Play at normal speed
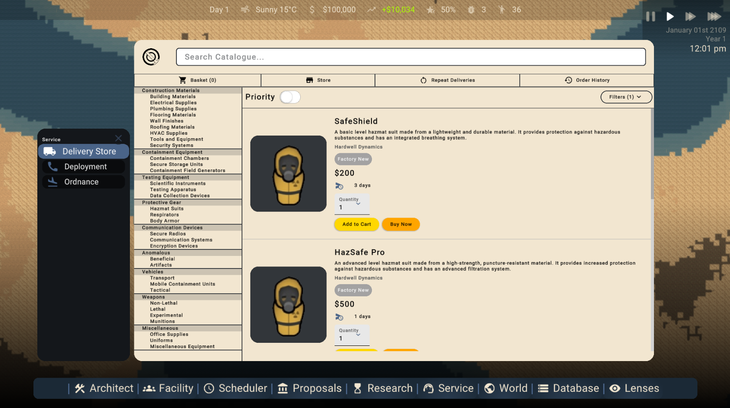730x408 pixels. pyautogui.click(x=670, y=17)
